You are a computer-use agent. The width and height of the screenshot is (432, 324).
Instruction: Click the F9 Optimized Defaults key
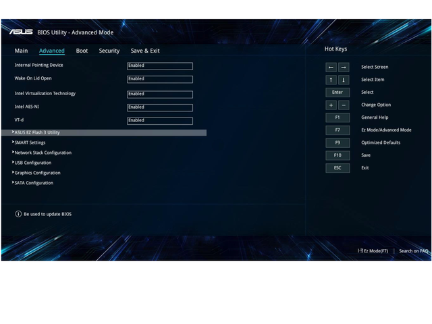[x=337, y=142]
